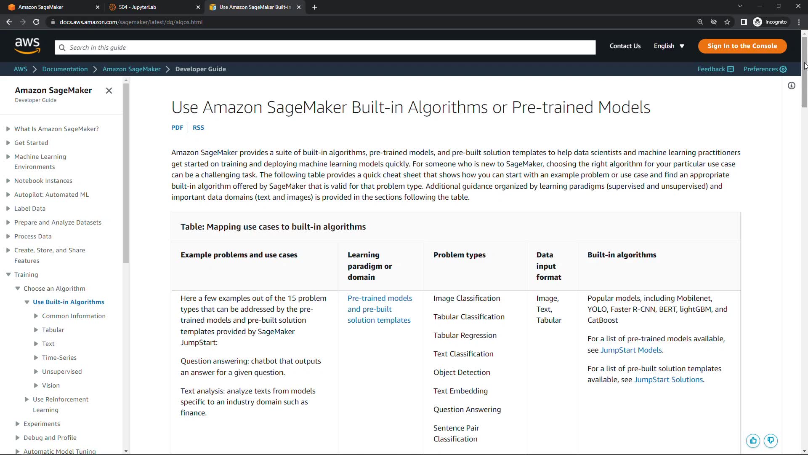
Task: Open the English language dropdown
Action: coord(669,46)
